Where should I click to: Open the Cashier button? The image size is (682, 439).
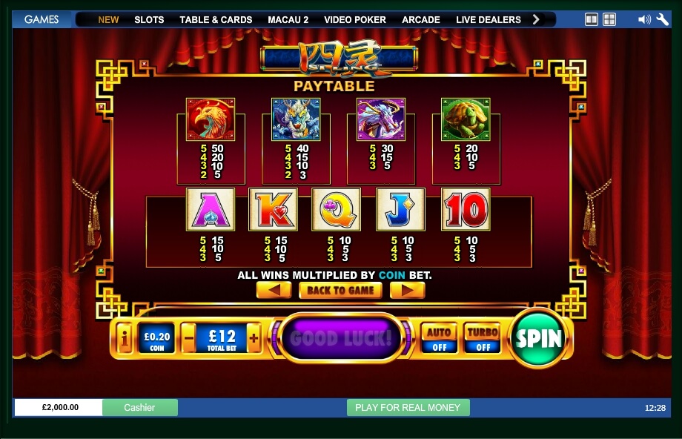pyautogui.click(x=139, y=408)
